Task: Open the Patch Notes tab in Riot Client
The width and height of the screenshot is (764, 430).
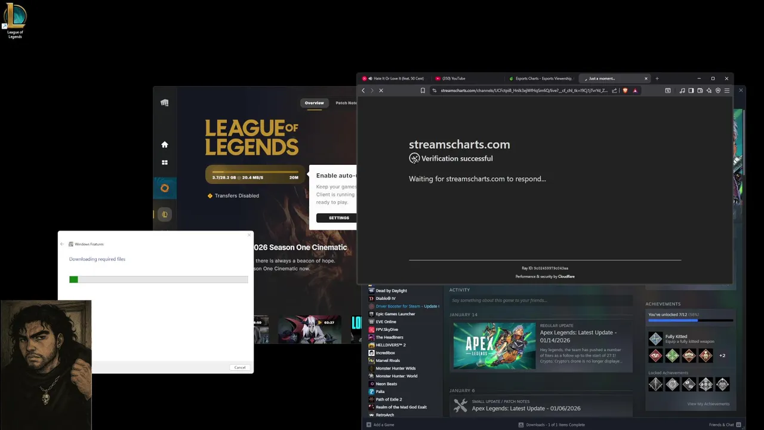Action: coord(346,103)
